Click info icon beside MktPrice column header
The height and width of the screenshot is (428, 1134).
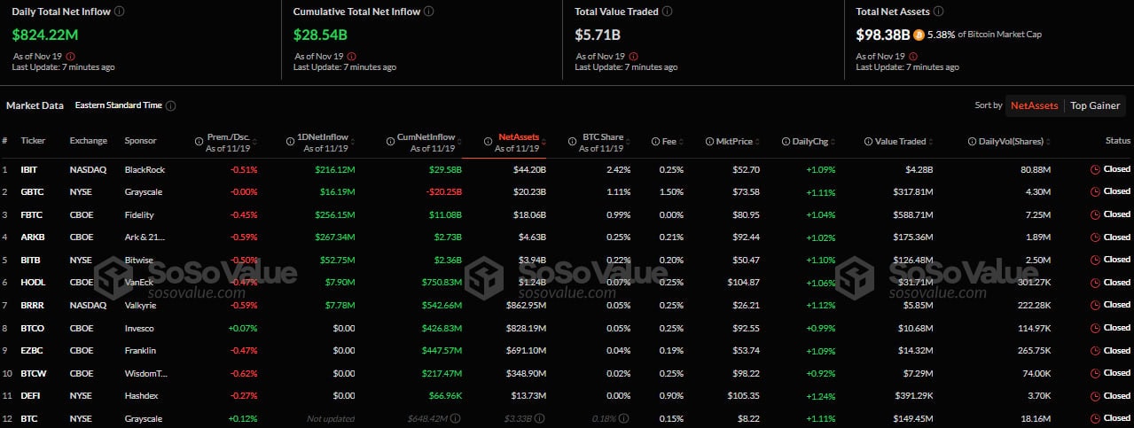click(x=710, y=141)
